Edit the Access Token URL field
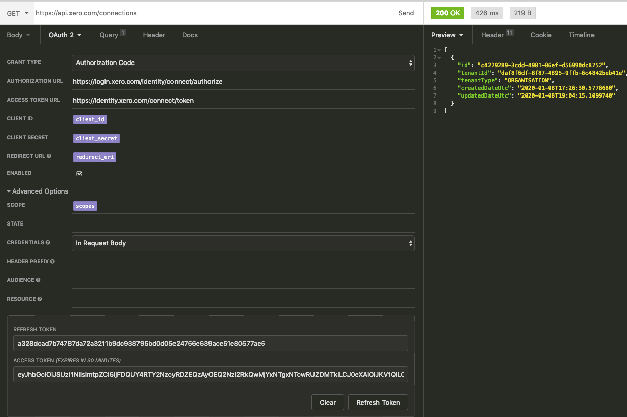The image size is (627, 417). (243, 100)
